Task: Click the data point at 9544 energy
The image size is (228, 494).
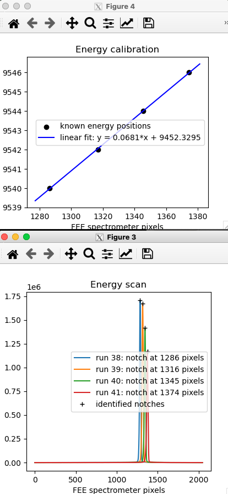Action: [x=143, y=111]
